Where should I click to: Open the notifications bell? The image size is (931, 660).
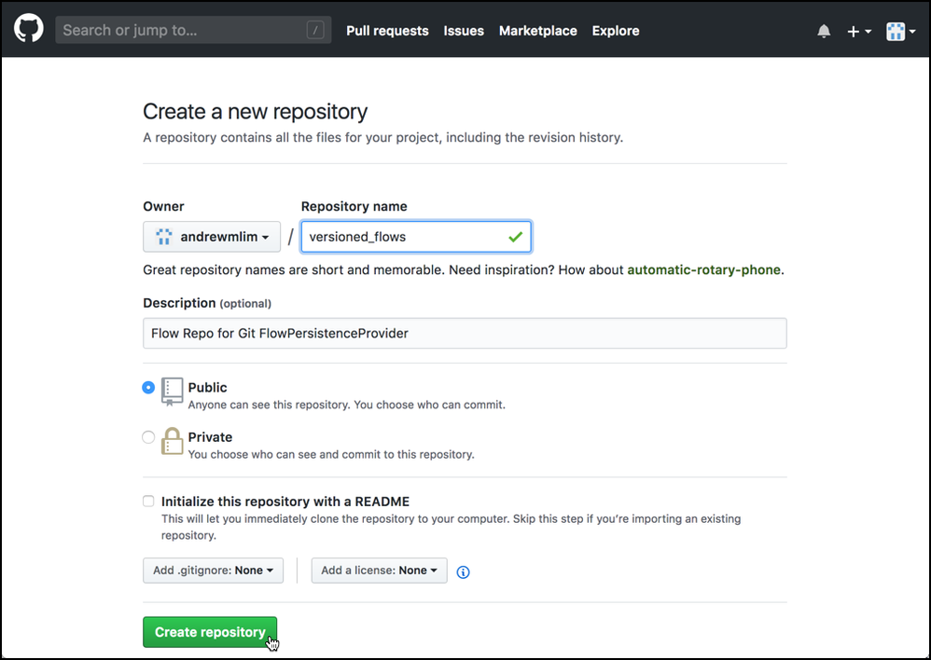(x=824, y=32)
